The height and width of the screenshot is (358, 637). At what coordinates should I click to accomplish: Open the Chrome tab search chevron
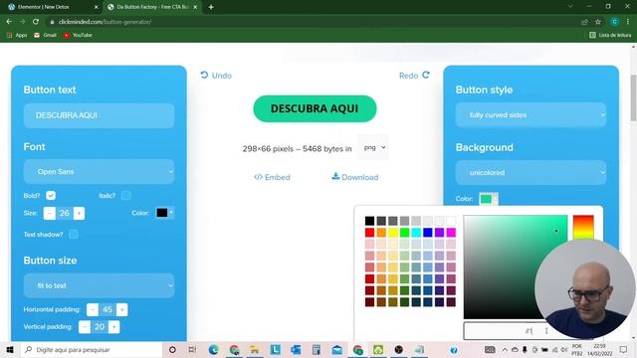tap(570, 7)
